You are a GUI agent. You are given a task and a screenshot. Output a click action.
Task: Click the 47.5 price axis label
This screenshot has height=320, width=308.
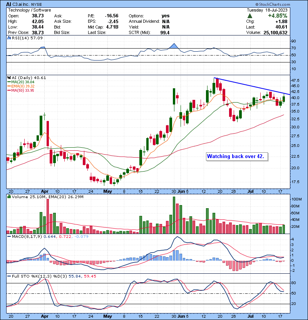tap(295, 81)
